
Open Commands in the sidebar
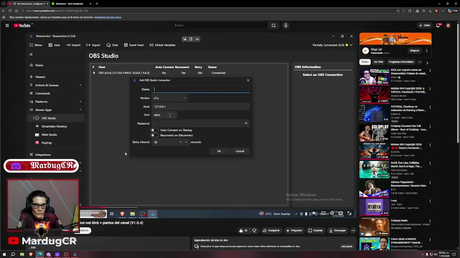(x=42, y=93)
